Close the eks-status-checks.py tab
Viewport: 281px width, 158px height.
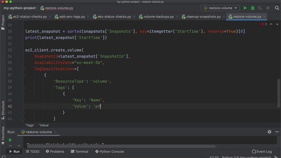[x=134, y=17]
